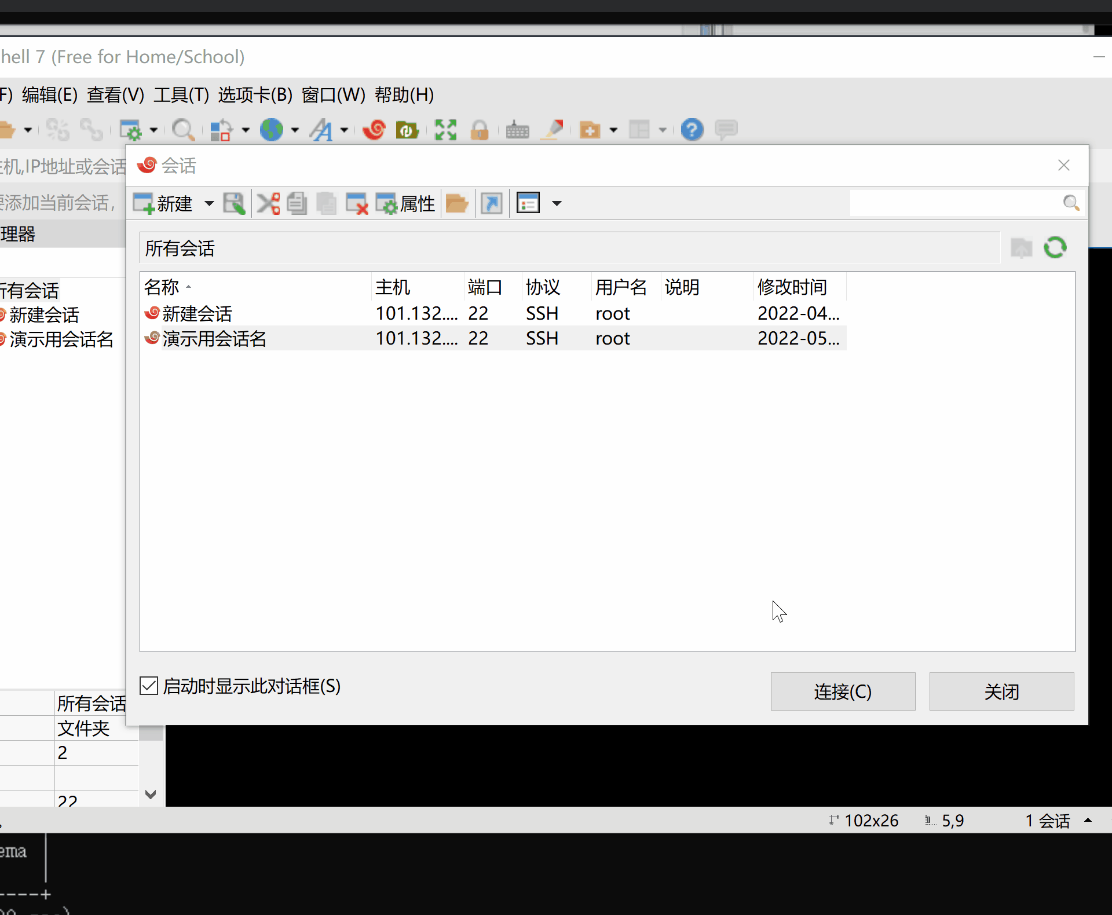Click the cut scissors icon

pos(268,203)
